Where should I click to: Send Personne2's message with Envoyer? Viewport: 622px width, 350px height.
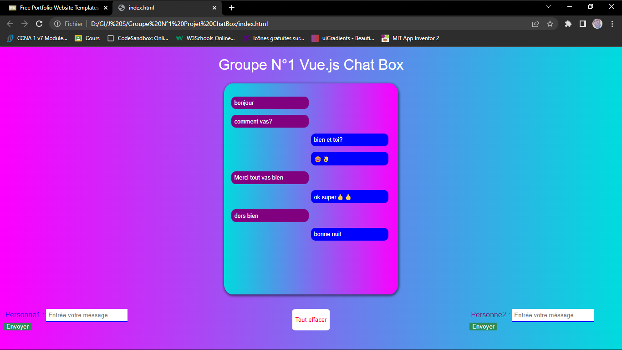pyautogui.click(x=484, y=327)
